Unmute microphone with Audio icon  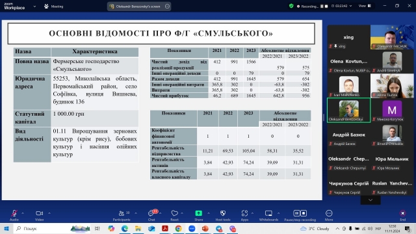coord(14,215)
